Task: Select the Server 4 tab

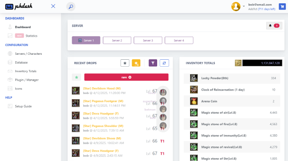Action: 179,40
